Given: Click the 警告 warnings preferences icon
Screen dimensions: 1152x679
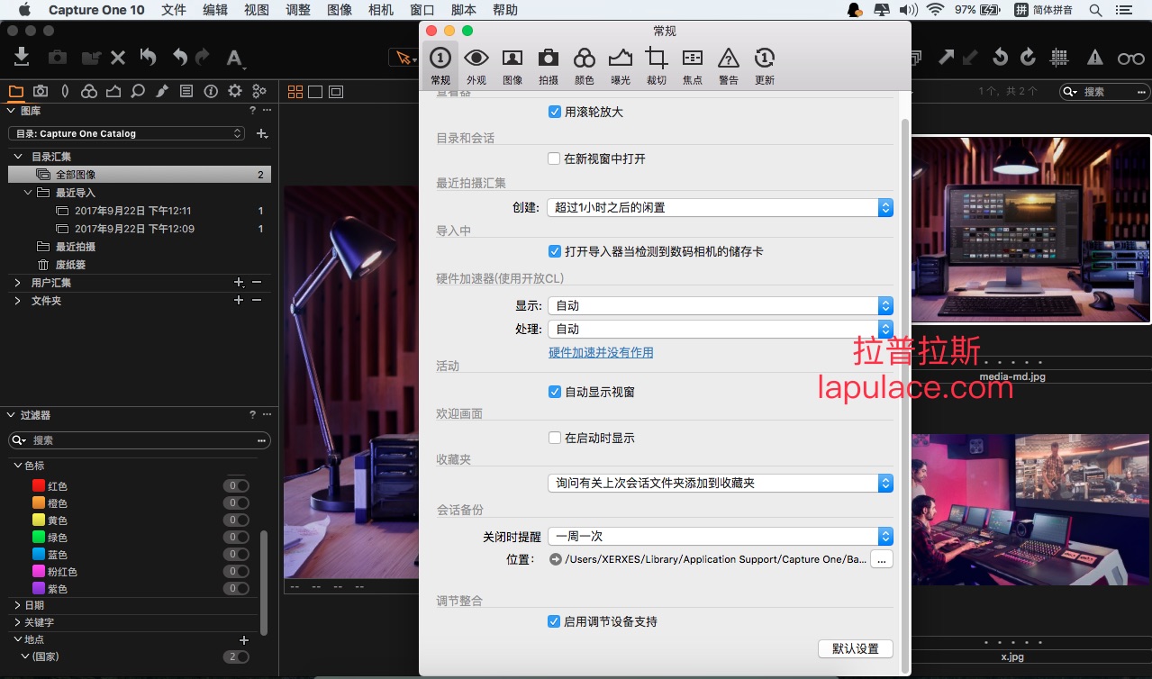Looking at the screenshot, I should tap(728, 66).
